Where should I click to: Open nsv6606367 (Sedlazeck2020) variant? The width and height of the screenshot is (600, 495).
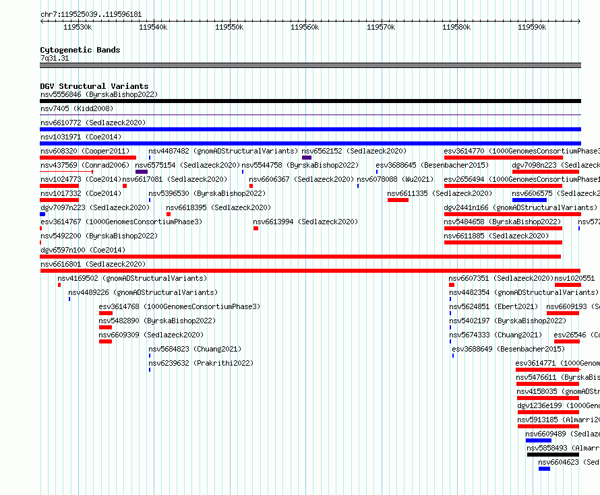301,179
